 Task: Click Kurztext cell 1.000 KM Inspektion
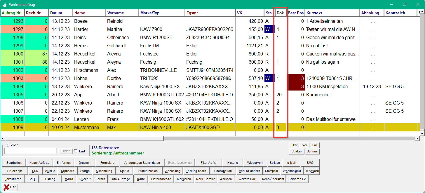(332, 86)
